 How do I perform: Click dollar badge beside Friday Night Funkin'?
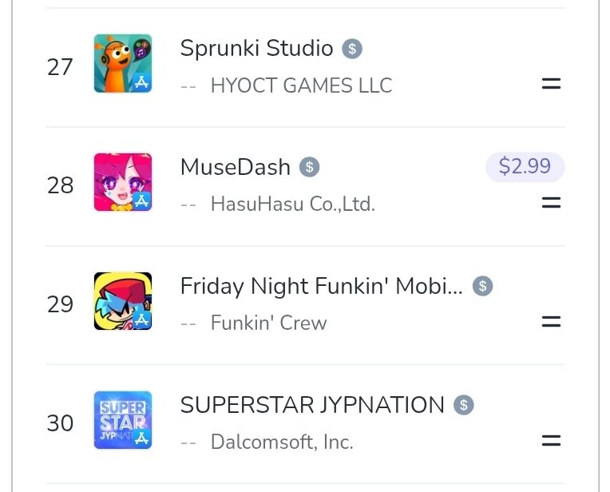pos(482,286)
